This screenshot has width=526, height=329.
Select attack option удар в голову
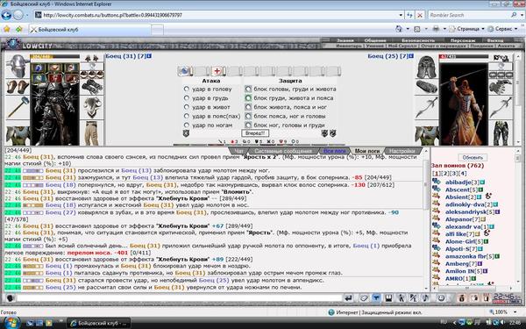(x=187, y=89)
